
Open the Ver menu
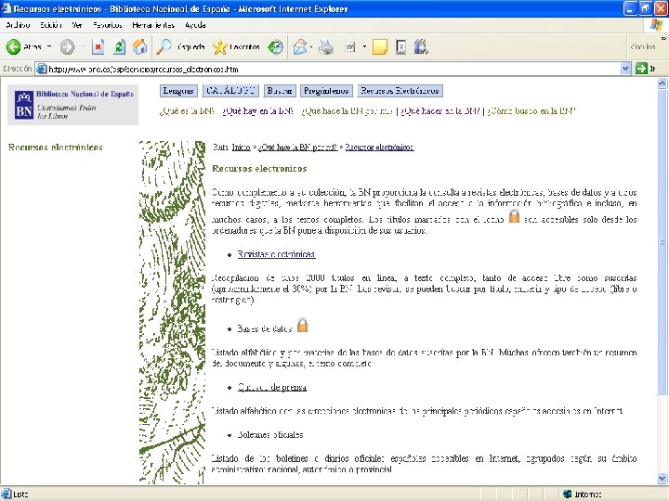tap(77, 25)
